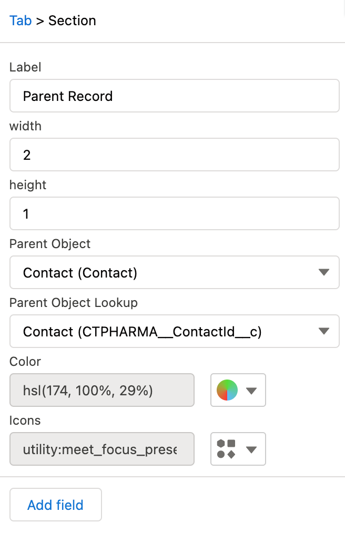
Task: Select Section in the breadcrumb path
Action: (72, 20)
